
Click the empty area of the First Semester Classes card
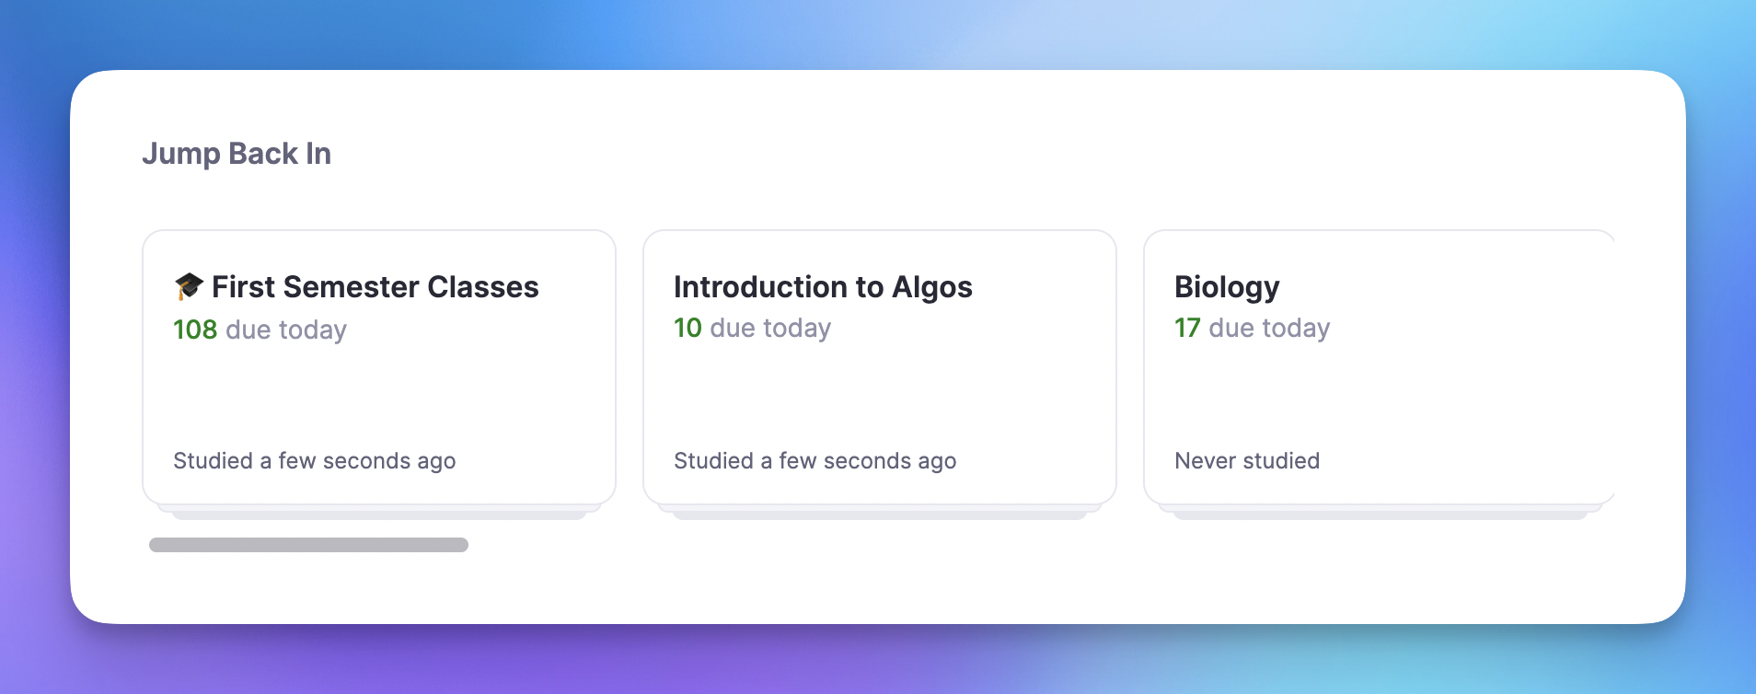[x=378, y=400]
